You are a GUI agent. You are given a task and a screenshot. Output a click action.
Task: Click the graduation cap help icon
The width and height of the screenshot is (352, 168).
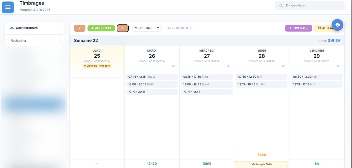click(337, 25)
